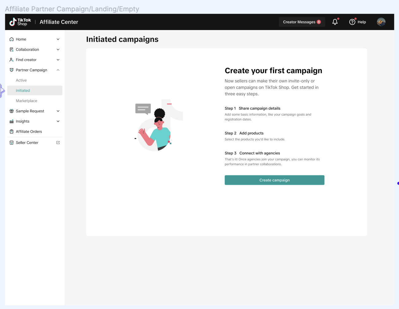Collapse the Partner Campaign section chevron
399x309 pixels.
pos(58,70)
